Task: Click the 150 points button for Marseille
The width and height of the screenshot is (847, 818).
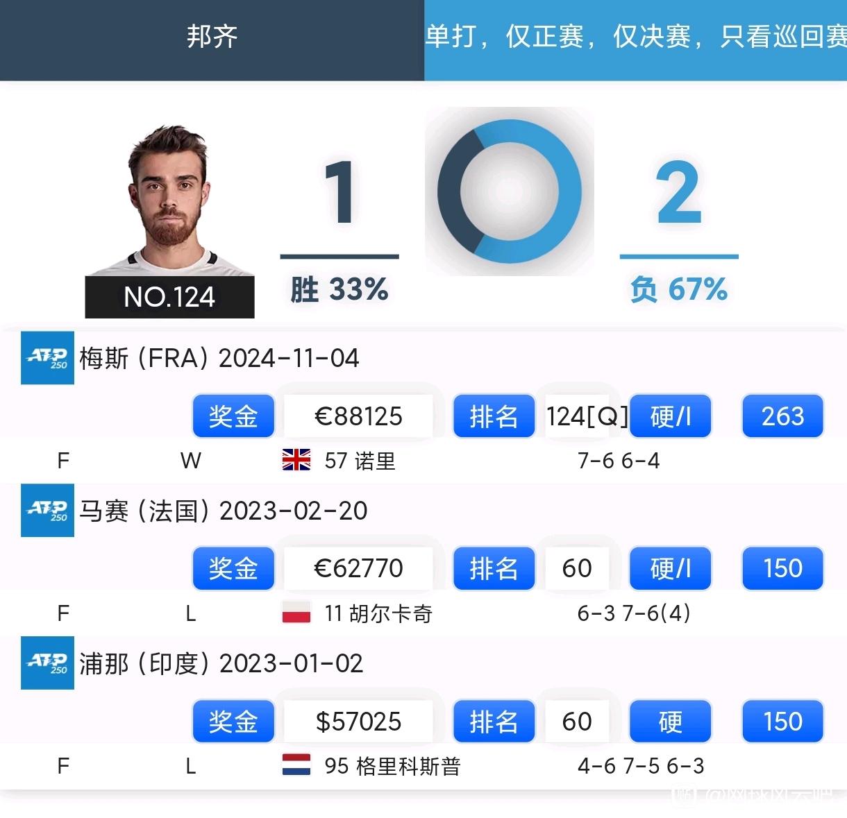Action: coord(782,568)
